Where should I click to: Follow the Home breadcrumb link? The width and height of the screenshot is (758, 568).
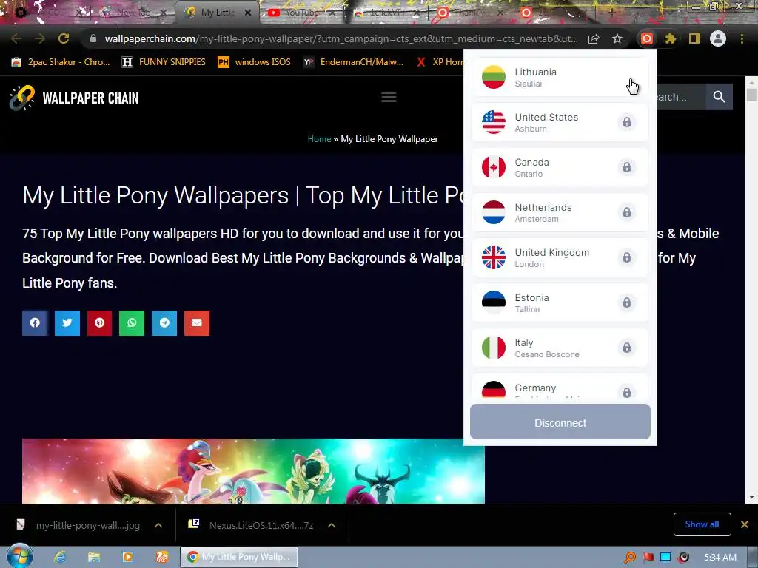[x=319, y=138]
